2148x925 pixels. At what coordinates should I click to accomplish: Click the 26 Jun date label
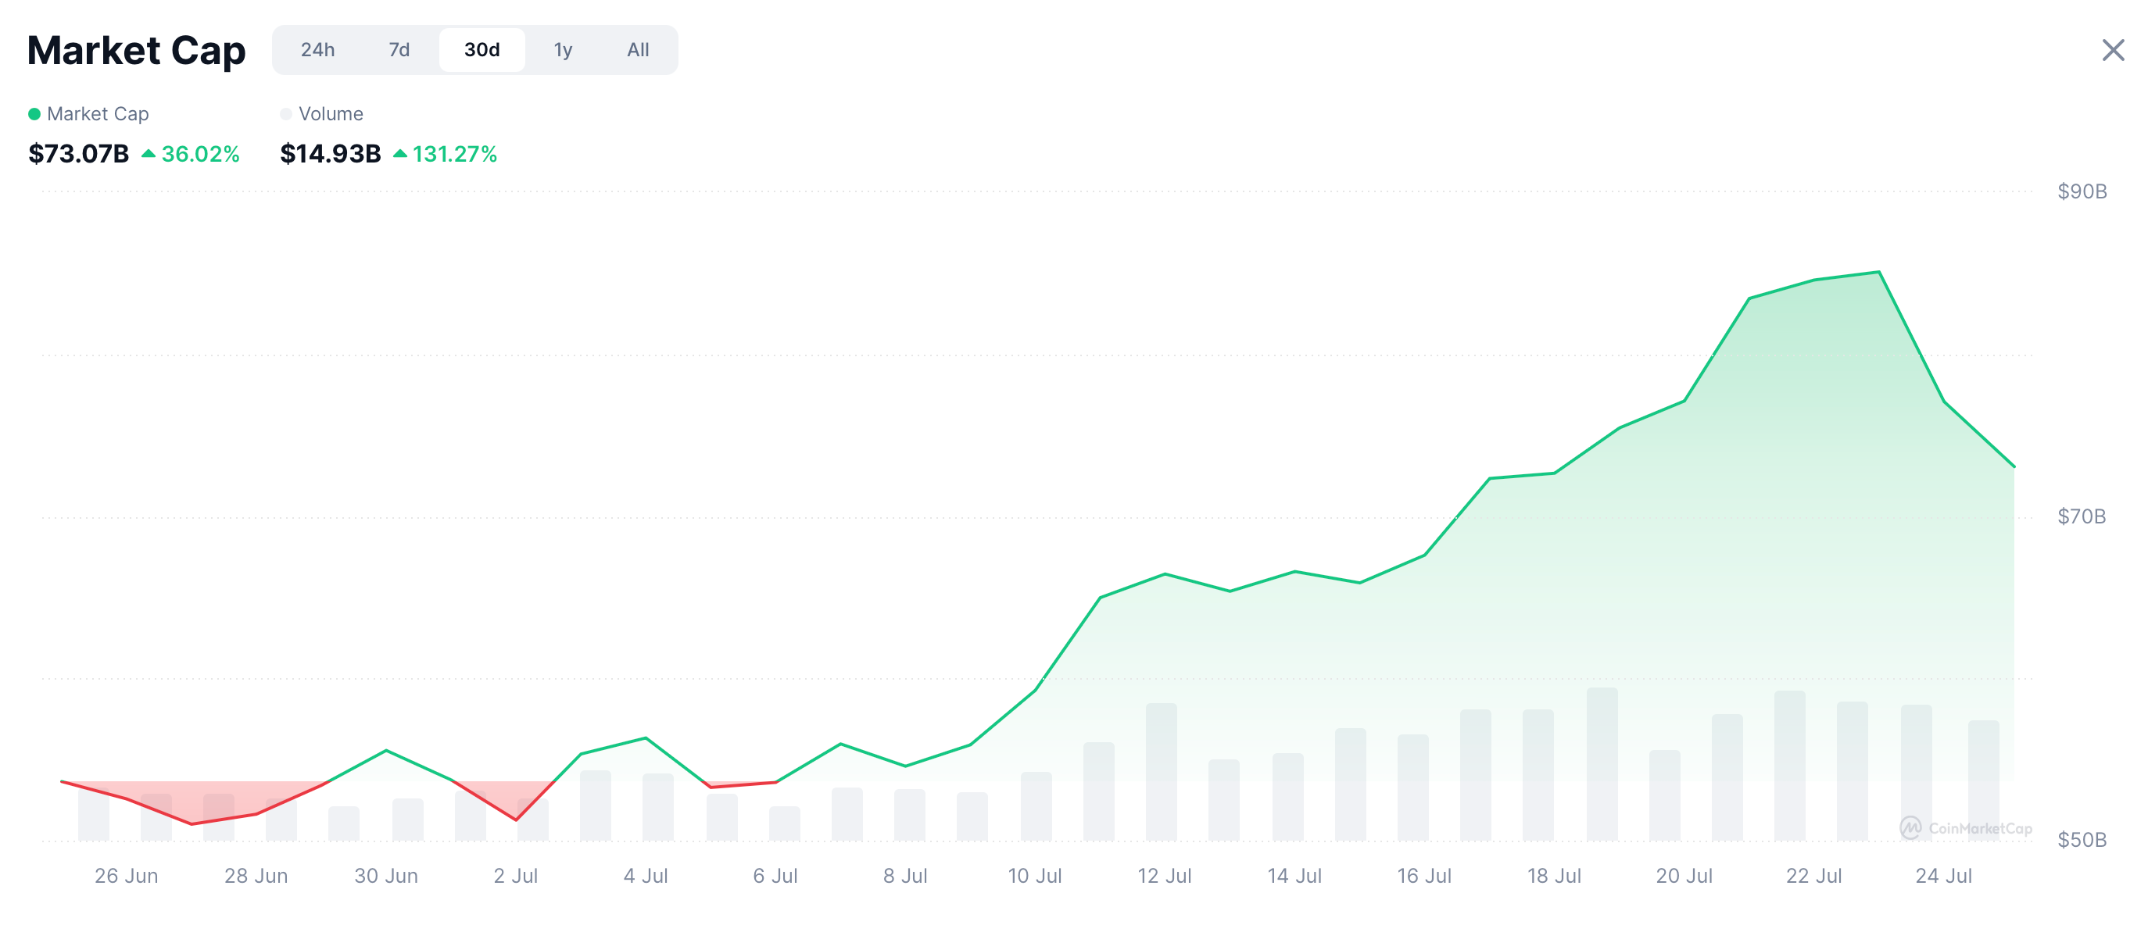point(126,877)
